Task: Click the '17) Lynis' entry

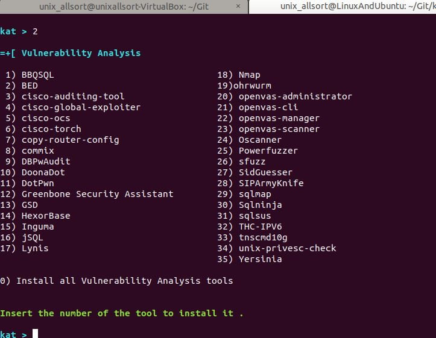Action: [24, 248]
